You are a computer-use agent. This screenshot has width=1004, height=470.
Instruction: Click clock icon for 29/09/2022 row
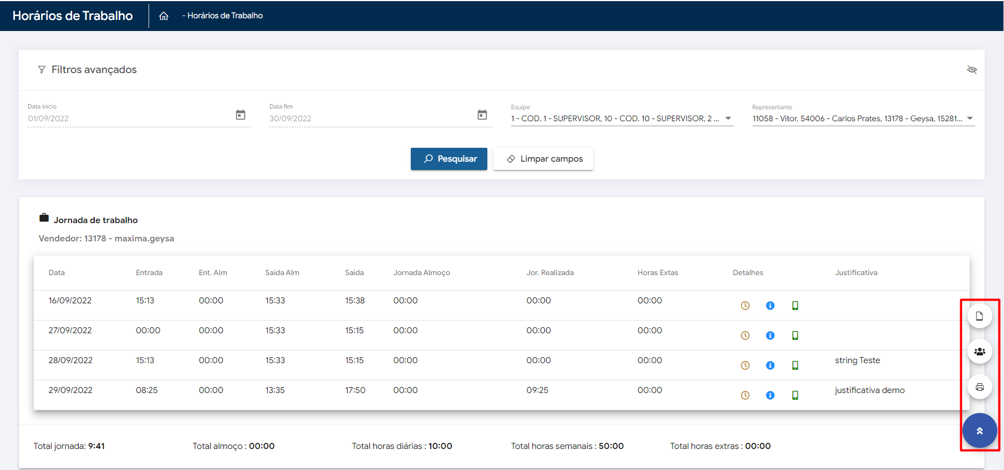pyautogui.click(x=745, y=395)
